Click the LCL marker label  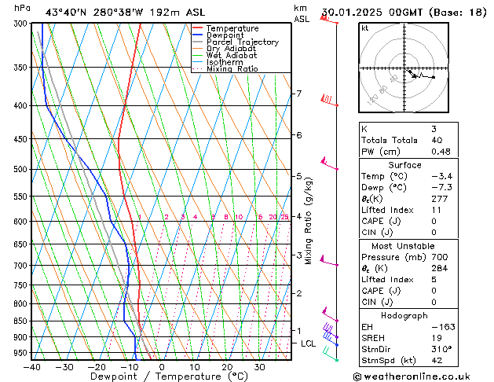[x=308, y=343]
